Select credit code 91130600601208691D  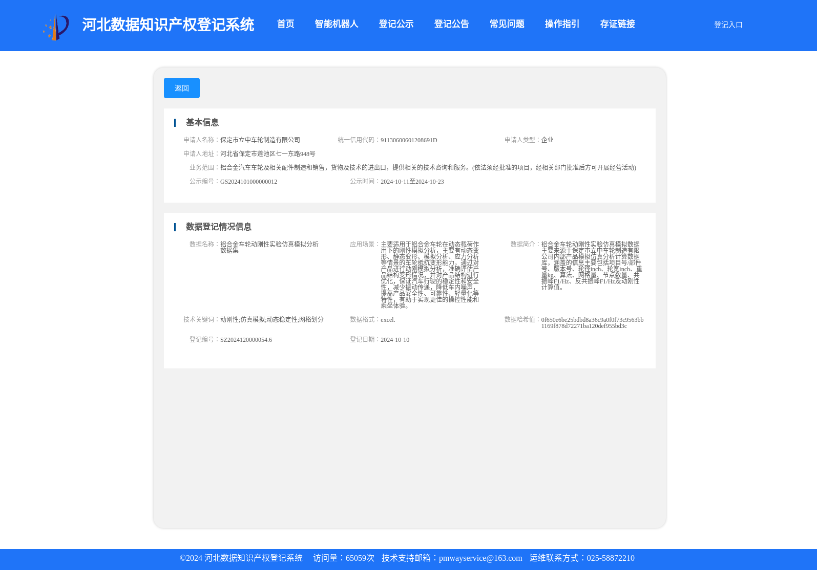point(409,140)
